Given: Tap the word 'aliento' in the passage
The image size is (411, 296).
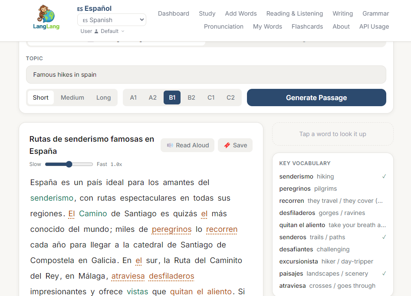Looking at the screenshot, I should [220, 292].
